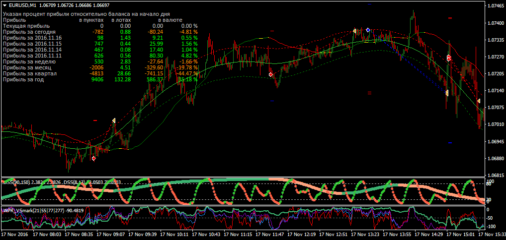This screenshot has width=506, height=240.
Task: Click the red double dash near the 1.07140 level
Action: [x=369, y=93]
